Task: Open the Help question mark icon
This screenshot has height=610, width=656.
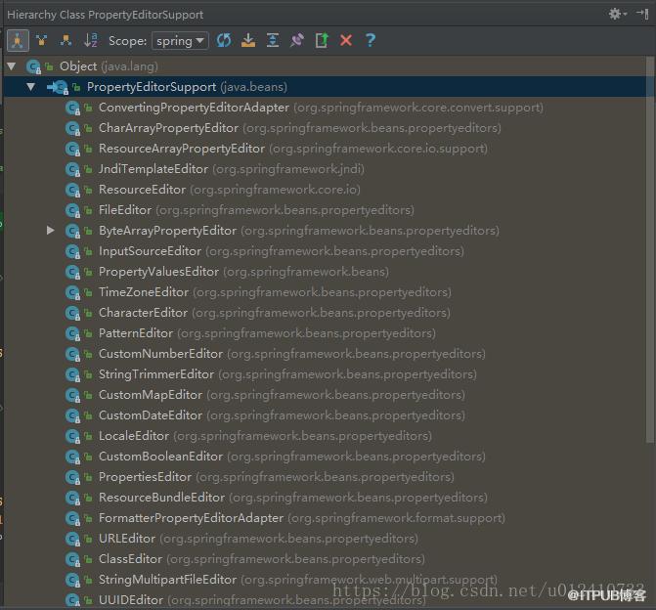Action: click(x=371, y=41)
